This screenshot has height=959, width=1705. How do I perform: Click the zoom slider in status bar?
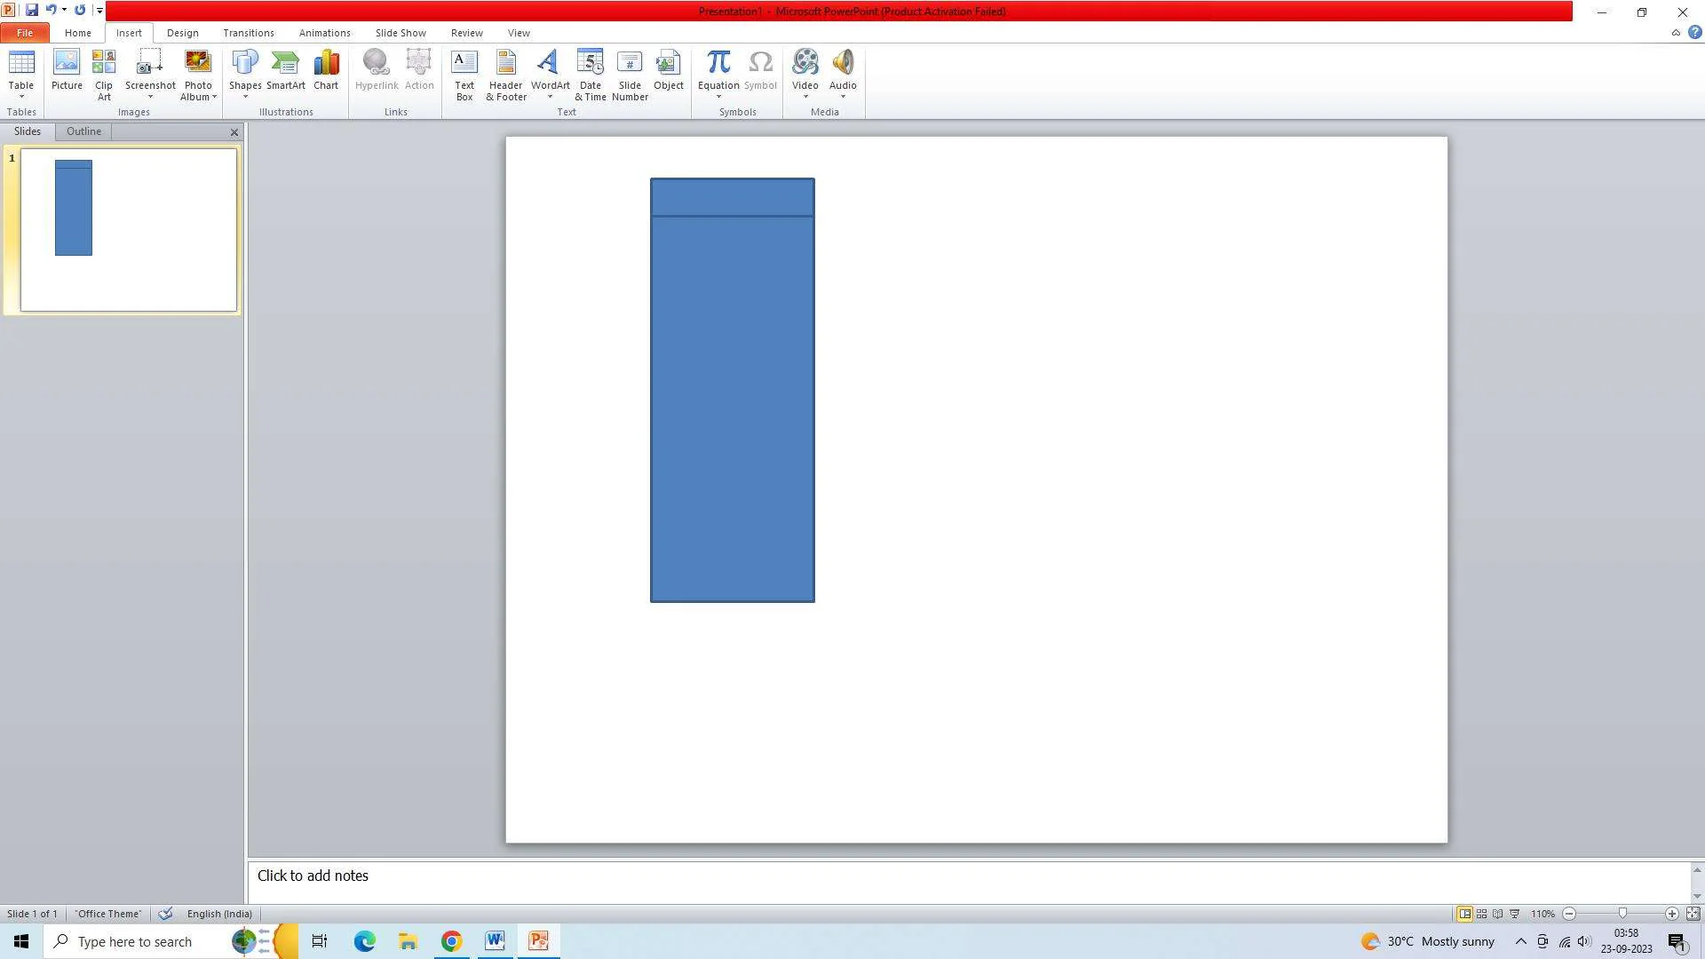pos(1622,914)
